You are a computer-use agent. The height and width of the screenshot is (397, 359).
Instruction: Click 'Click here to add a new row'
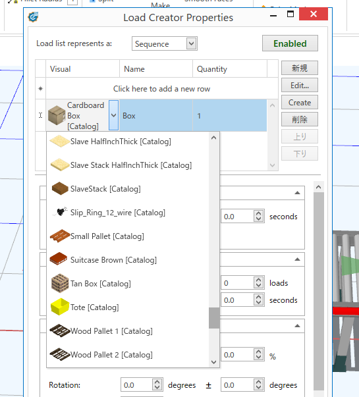(161, 89)
